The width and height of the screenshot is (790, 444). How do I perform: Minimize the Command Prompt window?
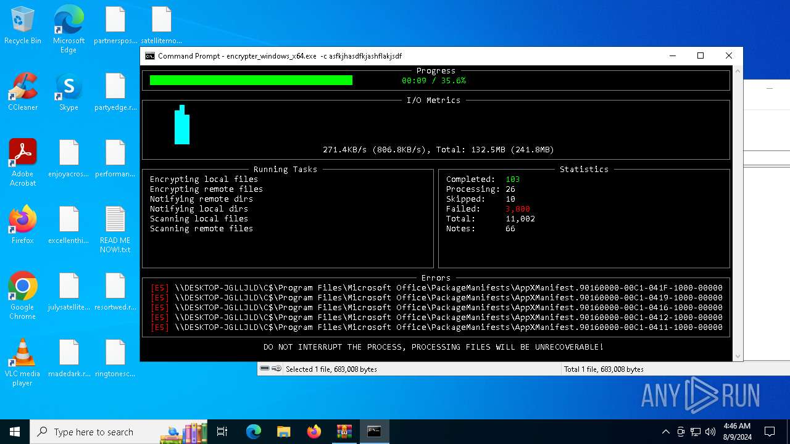pos(672,56)
